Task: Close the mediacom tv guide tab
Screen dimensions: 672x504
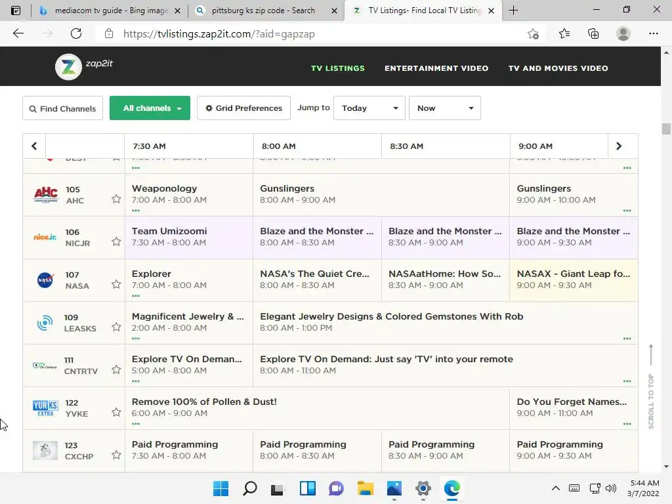Action: (177, 10)
